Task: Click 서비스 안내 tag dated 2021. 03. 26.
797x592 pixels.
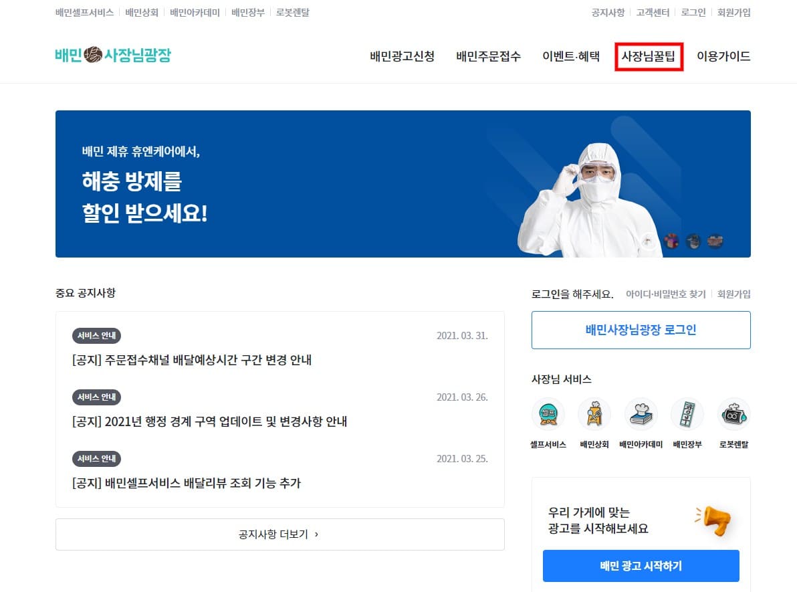Action: [x=96, y=397]
